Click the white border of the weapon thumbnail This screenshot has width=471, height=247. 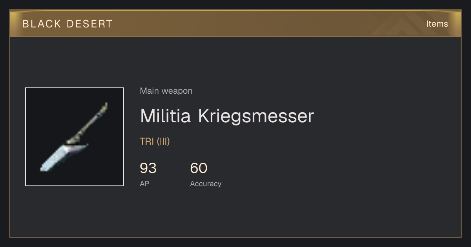[26, 137]
